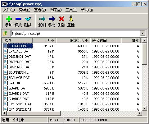
Task: Go up one folder level icon
Action: point(5,33)
